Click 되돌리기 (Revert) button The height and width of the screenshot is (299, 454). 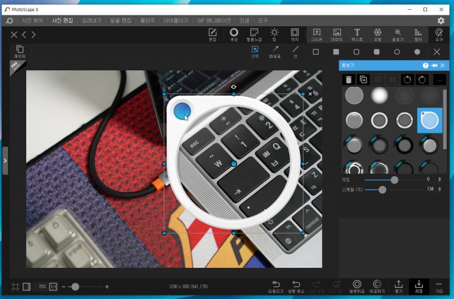pos(276,287)
